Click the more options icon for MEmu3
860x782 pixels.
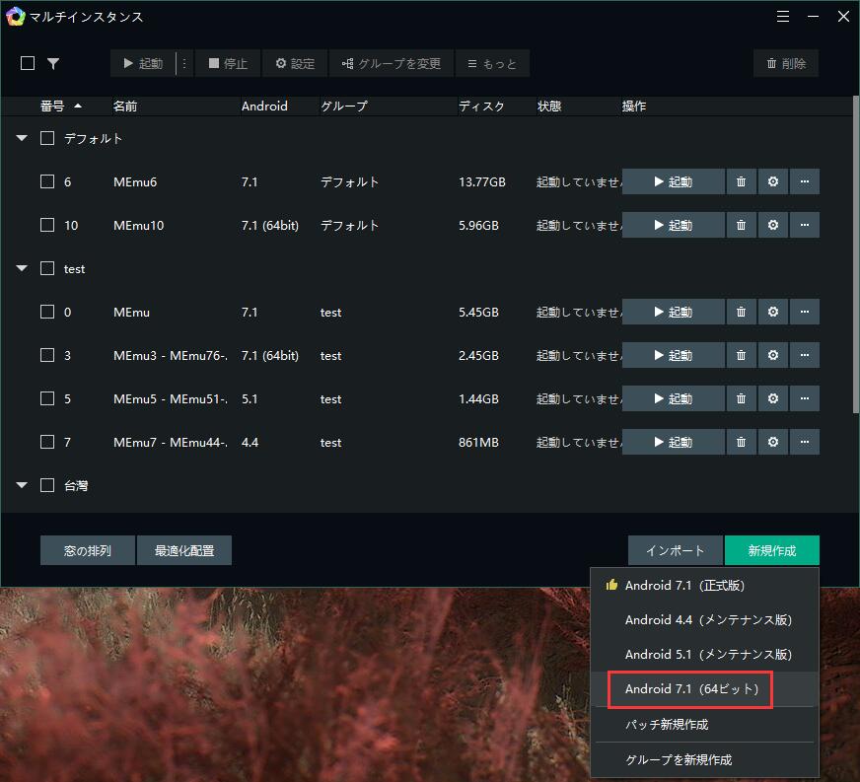coord(805,355)
